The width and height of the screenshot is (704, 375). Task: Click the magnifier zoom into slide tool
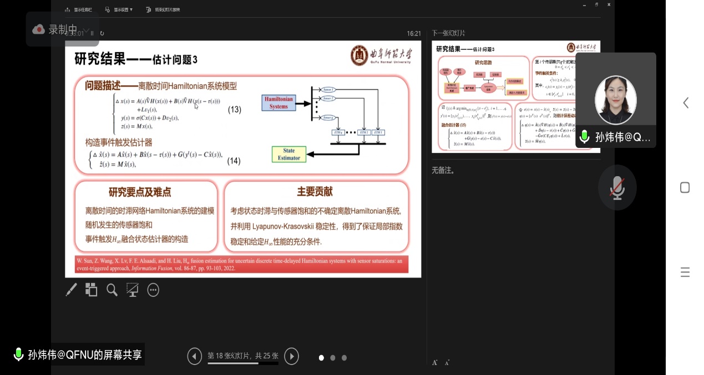pos(112,290)
